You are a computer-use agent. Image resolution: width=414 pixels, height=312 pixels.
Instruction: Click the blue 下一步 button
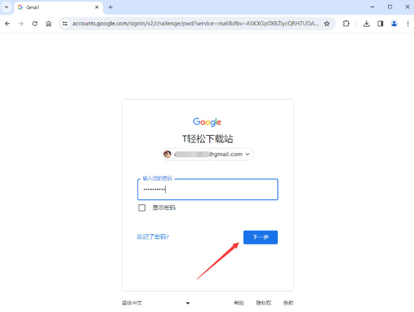pos(260,237)
